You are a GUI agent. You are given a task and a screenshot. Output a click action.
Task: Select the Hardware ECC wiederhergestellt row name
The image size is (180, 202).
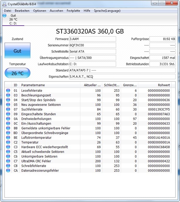45,147
